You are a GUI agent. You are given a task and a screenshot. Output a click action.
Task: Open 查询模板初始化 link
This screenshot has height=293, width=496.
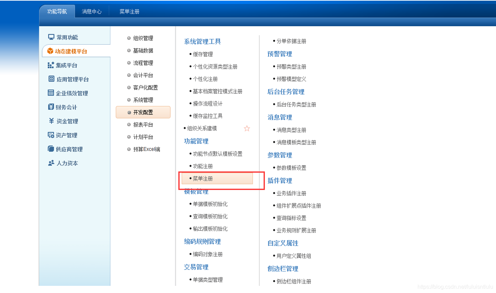coord(210,216)
